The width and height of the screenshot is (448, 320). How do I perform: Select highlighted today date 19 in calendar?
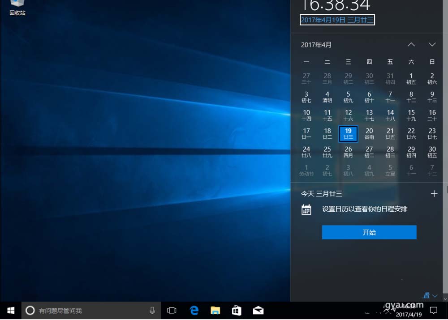348,134
